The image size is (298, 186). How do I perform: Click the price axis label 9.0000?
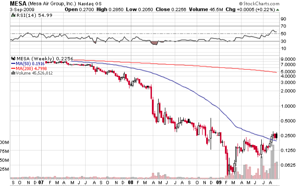288,59
